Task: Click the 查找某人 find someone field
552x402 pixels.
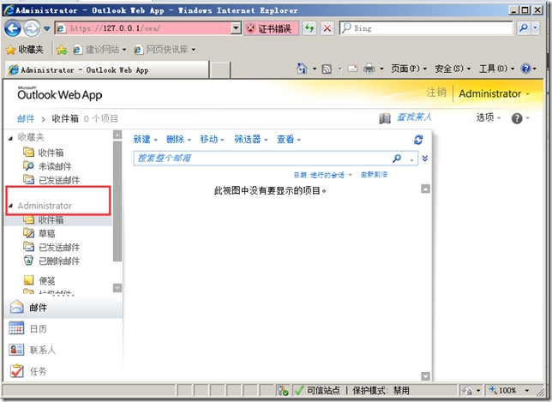Action: 414,117
